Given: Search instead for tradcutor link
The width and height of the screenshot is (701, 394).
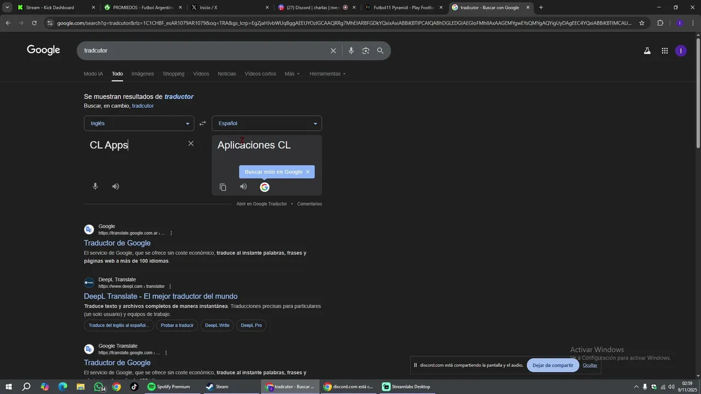Looking at the screenshot, I should coord(142,106).
